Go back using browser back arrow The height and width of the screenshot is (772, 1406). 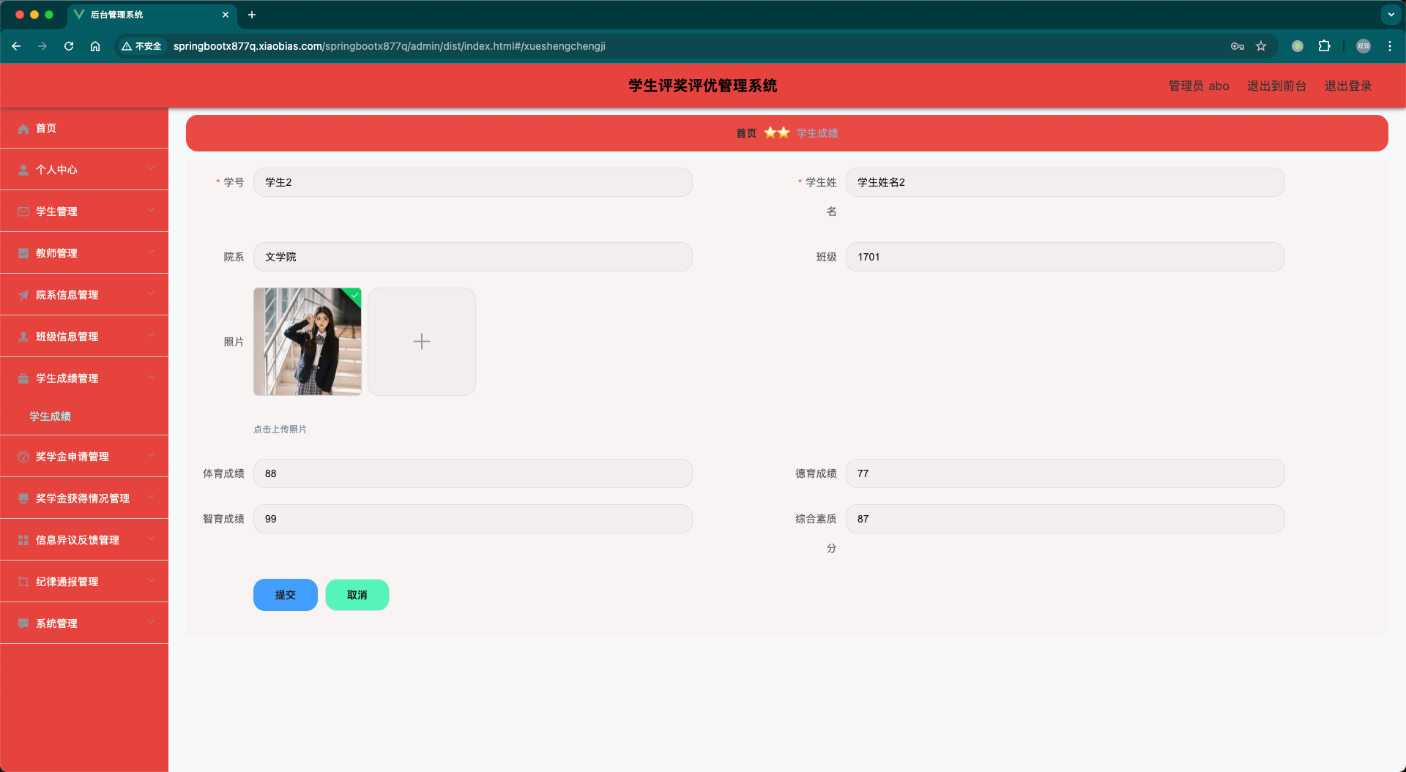pyautogui.click(x=16, y=46)
